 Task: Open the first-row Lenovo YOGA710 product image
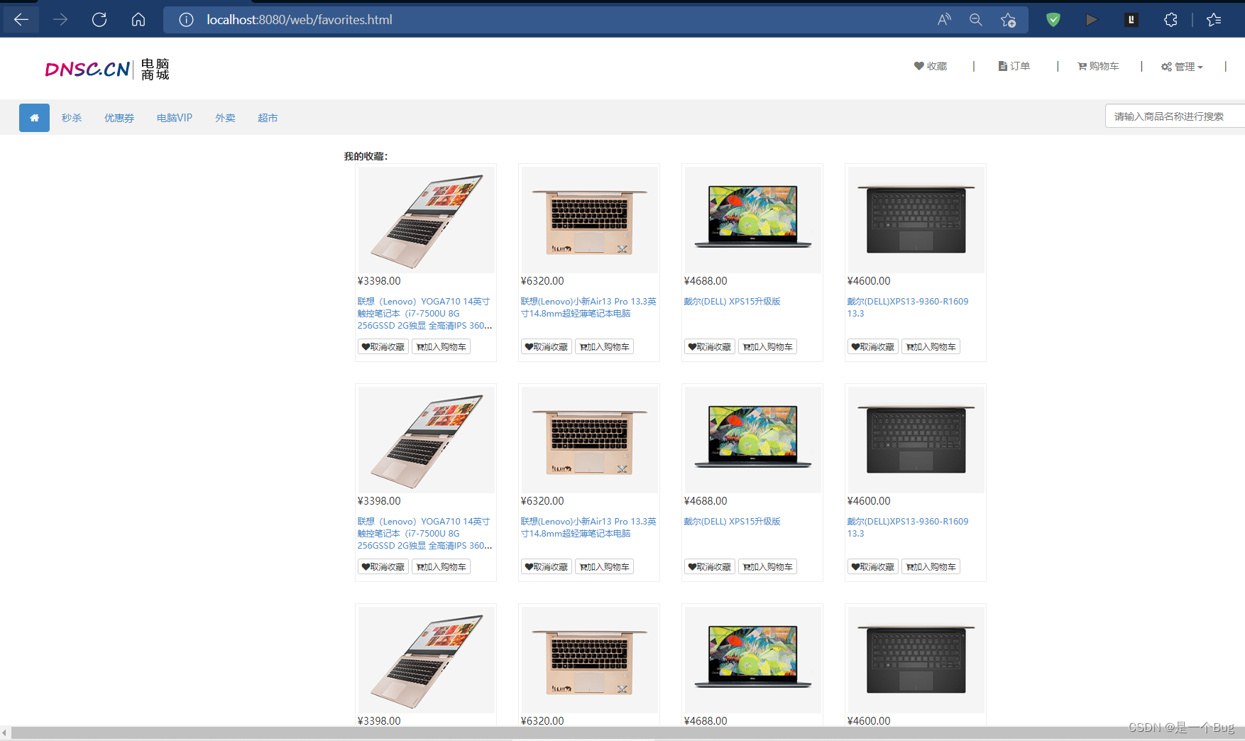(426, 219)
